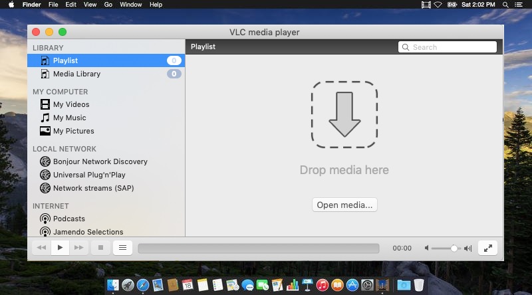Open the File menu
This screenshot has width=532, height=295.
[x=53, y=5]
